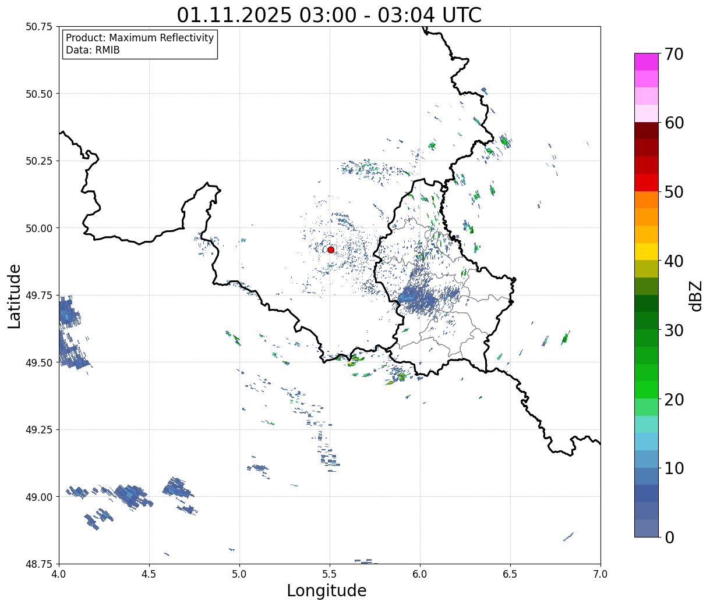Image resolution: width=710 pixels, height=605 pixels.
Task: Click the latitude tick label 49.00
Action: click(x=39, y=497)
